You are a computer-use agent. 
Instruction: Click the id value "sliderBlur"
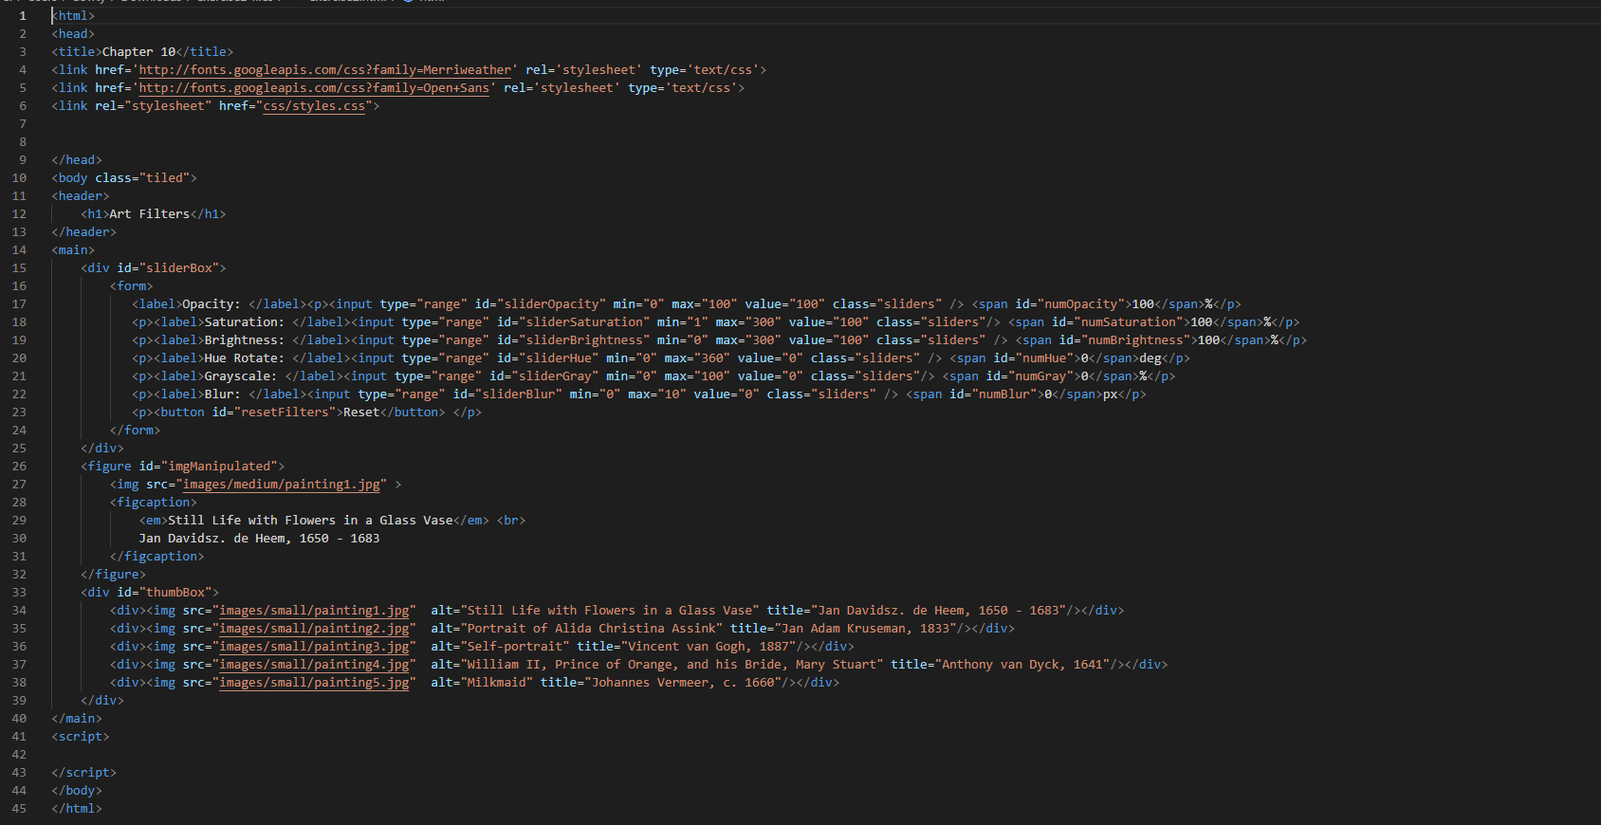(519, 394)
